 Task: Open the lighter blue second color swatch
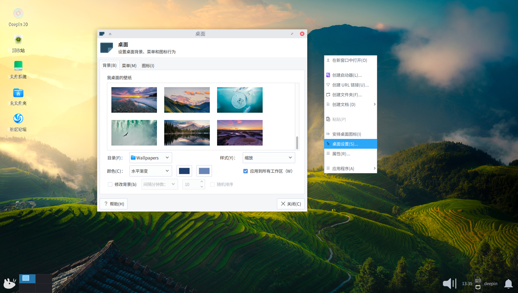204,171
